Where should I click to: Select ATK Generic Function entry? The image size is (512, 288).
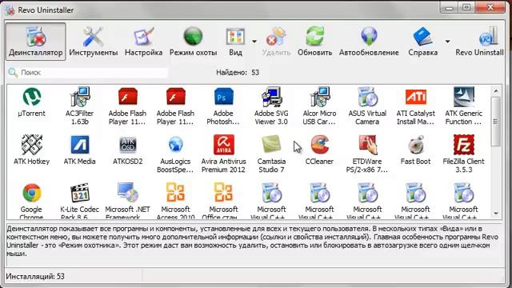coord(464,106)
